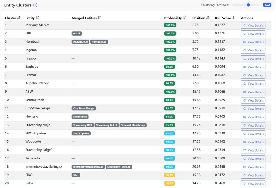View details for Terrabella
This screenshot has height=188, width=276.
point(253,159)
